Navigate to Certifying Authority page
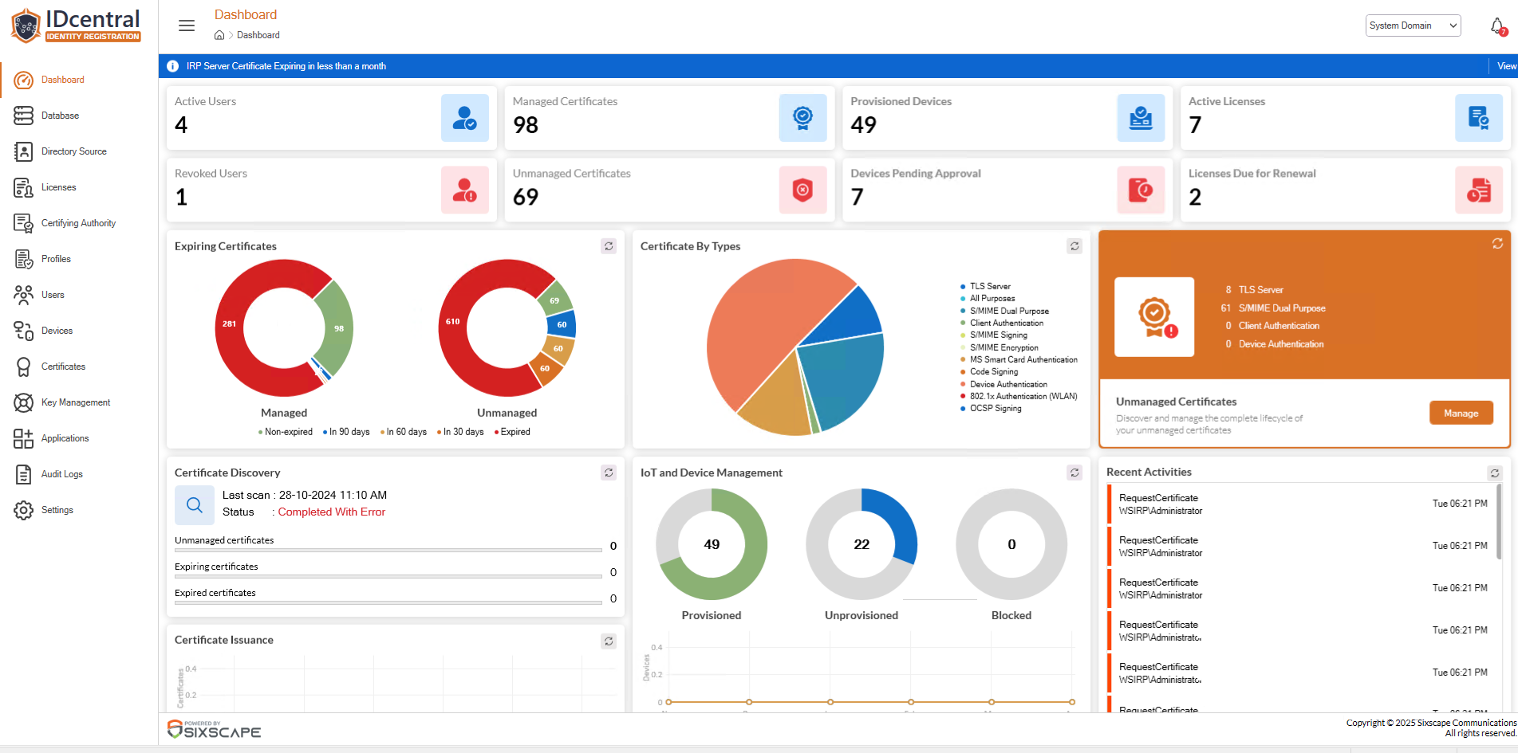The width and height of the screenshot is (1518, 753). (x=78, y=223)
